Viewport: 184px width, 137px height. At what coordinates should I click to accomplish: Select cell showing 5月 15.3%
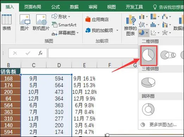pos(84,85)
